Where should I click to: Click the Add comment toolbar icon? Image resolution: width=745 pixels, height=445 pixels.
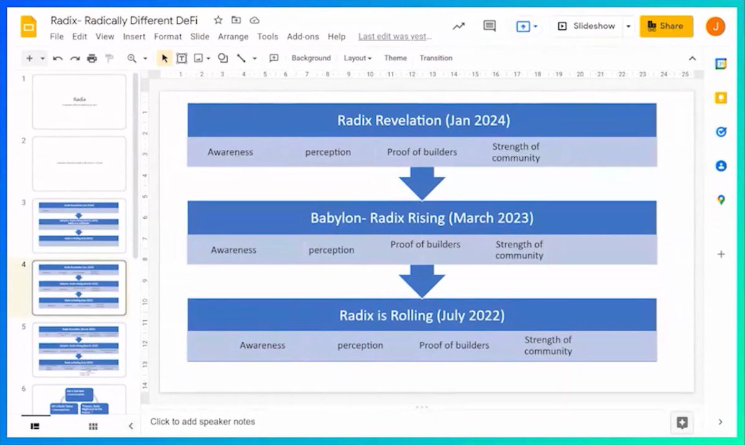tap(274, 58)
